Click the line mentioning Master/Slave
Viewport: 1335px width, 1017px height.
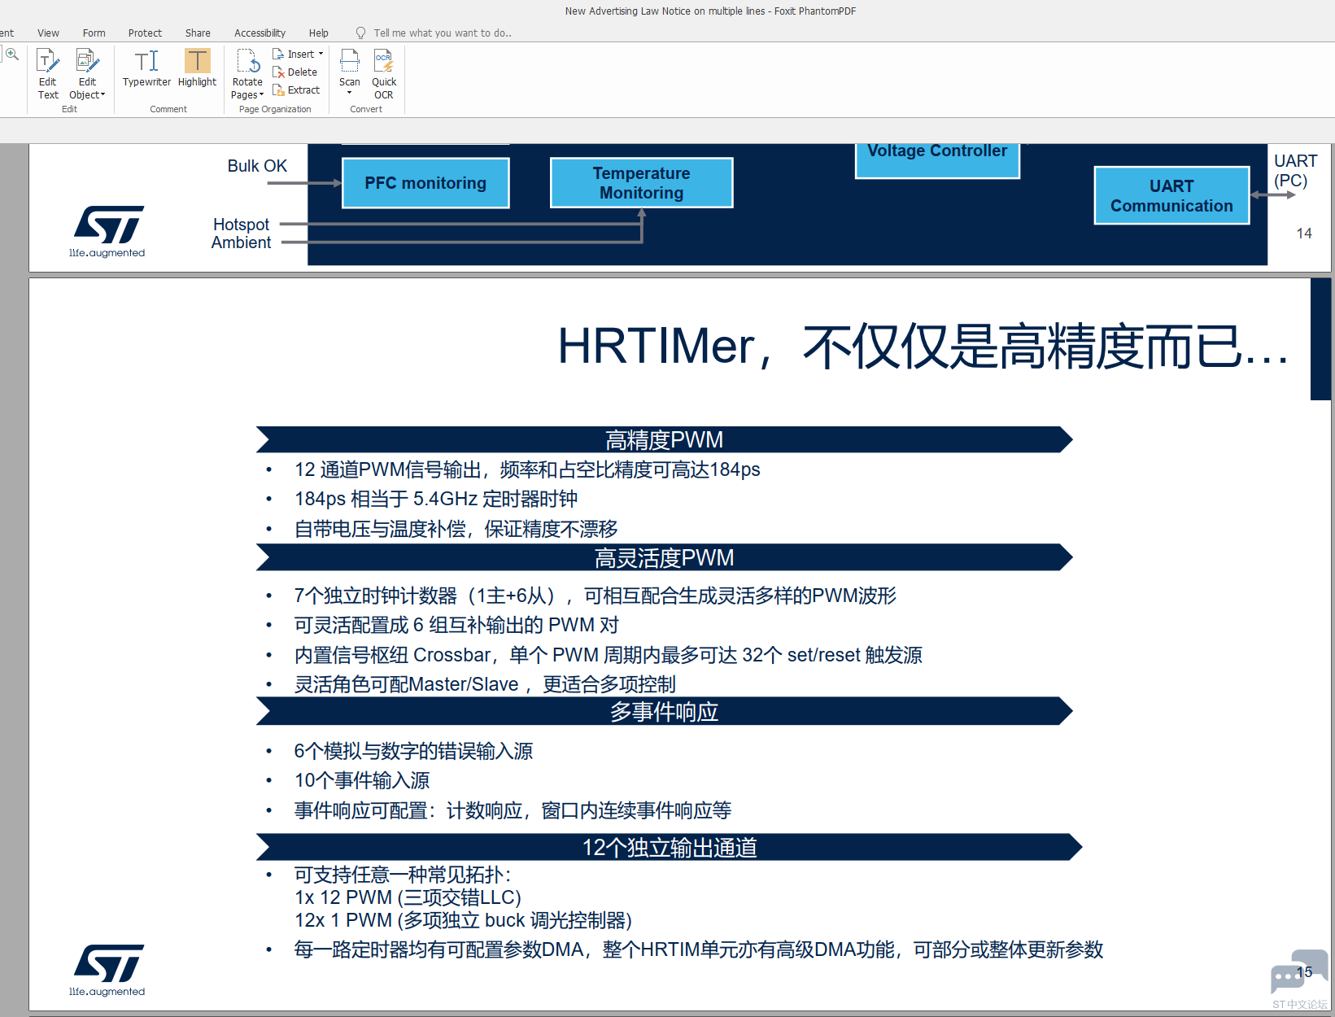[485, 684]
